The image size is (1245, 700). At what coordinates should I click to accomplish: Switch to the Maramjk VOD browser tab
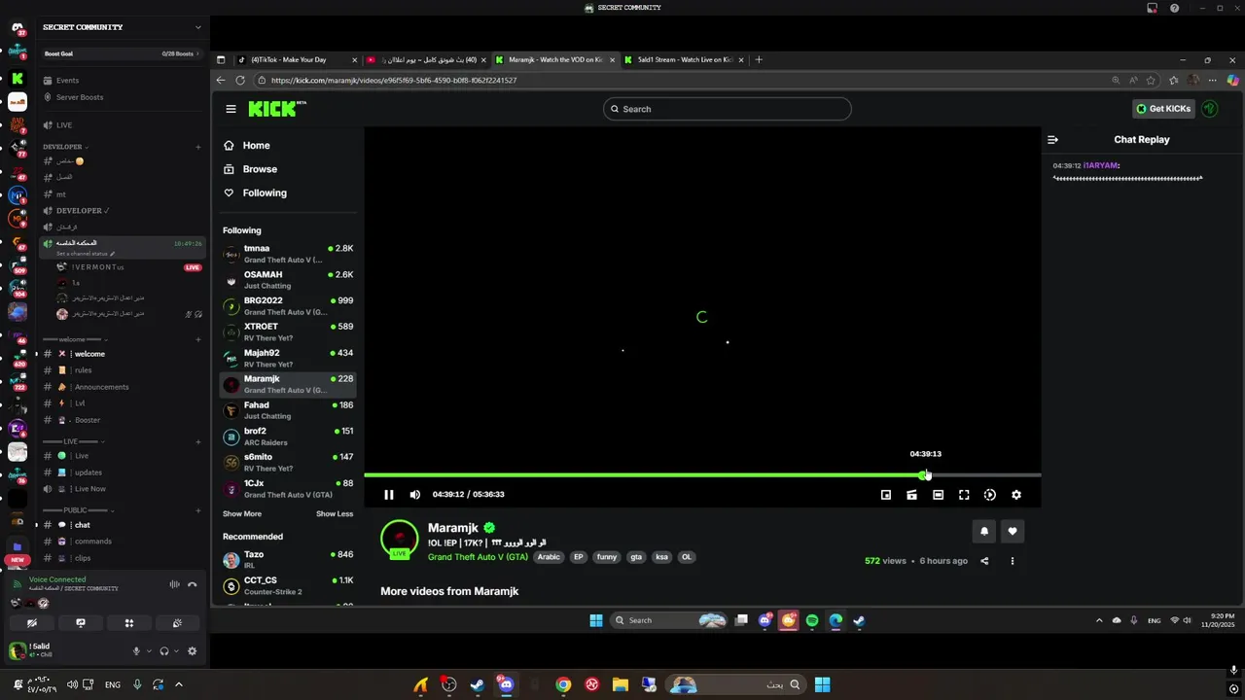coord(555,60)
